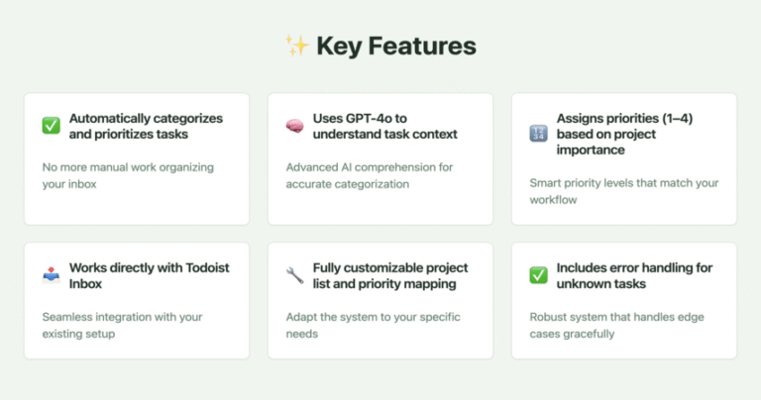The height and width of the screenshot is (400, 761).
Task: Click the green checkmark beside error handling
Action: coord(538,275)
